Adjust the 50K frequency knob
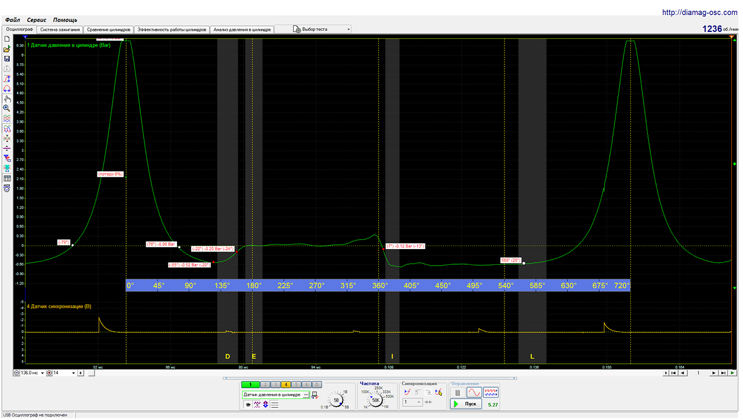 click(376, 400)
